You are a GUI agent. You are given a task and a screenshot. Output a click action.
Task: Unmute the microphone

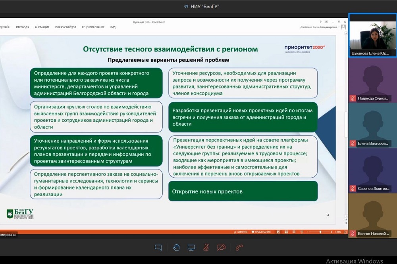(206, 248)
